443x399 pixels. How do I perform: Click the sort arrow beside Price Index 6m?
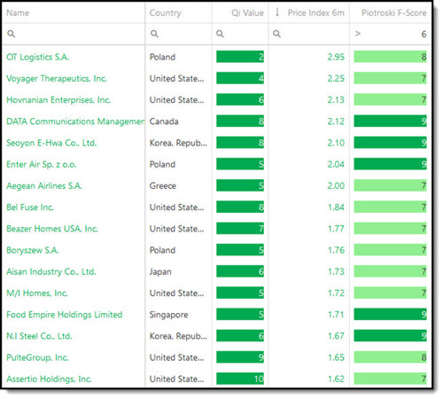[277, 12]
